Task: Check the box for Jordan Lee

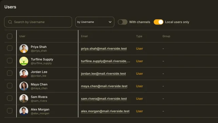Action: 10,73
